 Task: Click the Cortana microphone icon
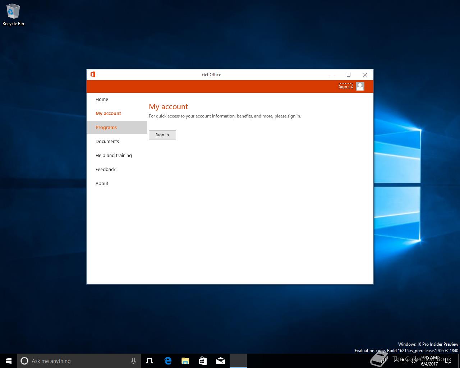[x=133, y=361]
